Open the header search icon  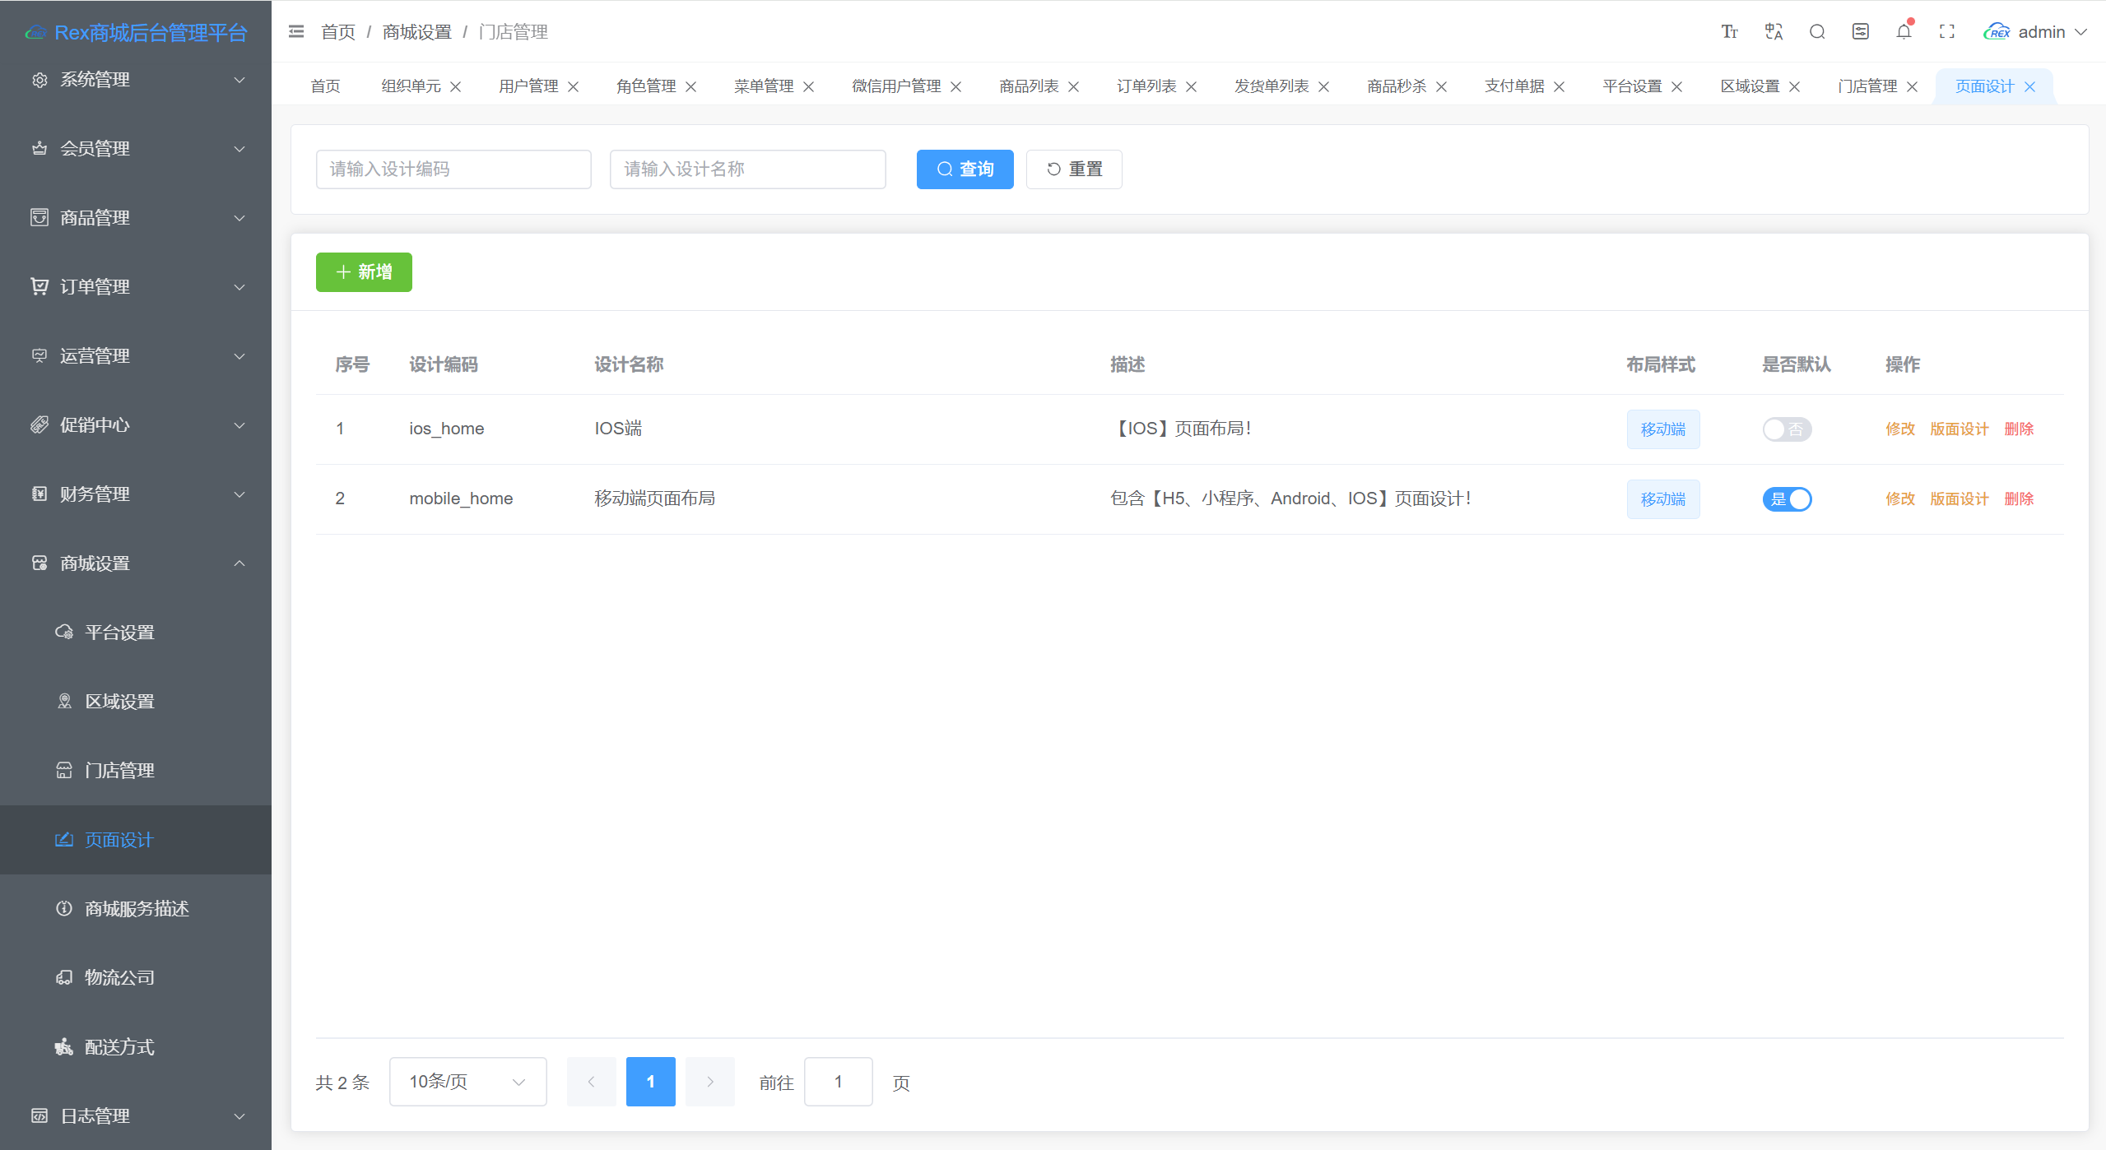1817,31
